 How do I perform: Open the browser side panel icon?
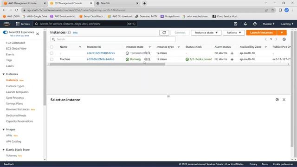(x=280, y=10)
